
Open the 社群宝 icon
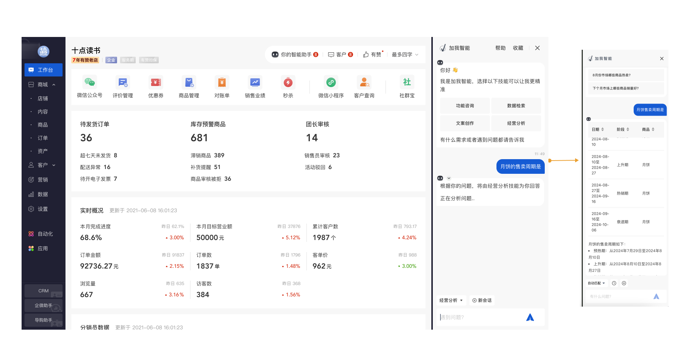tap(407, 83)
